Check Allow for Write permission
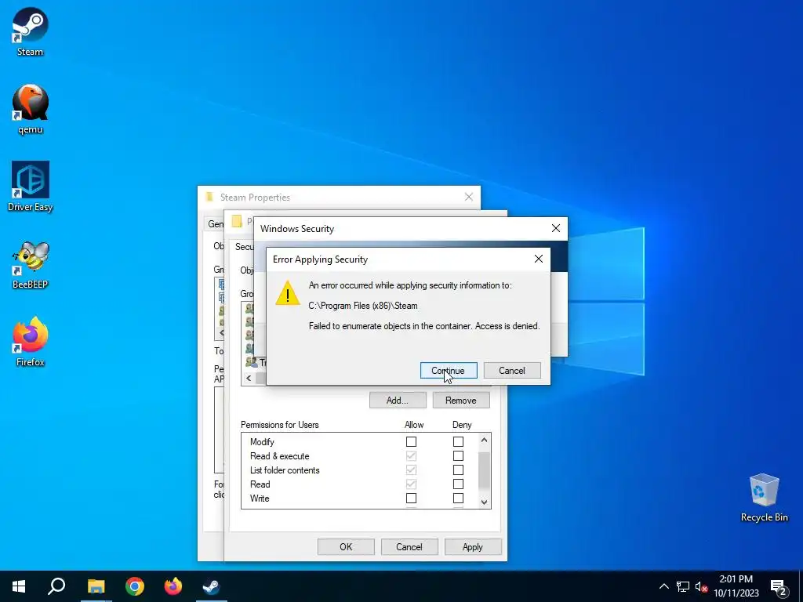 [x=411, y=498]
